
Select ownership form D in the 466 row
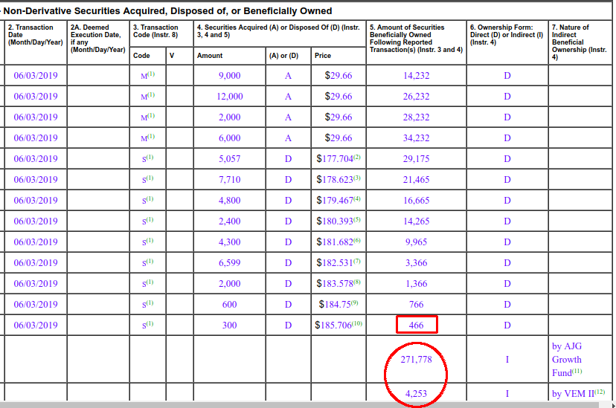tap(507, 326)
